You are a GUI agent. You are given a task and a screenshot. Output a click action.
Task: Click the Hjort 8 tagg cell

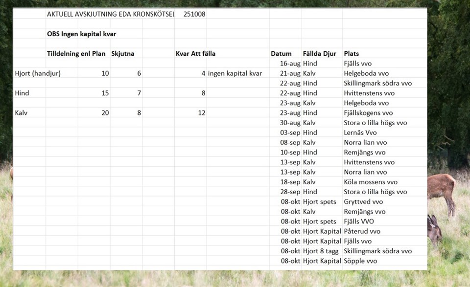tap(321, 251)
